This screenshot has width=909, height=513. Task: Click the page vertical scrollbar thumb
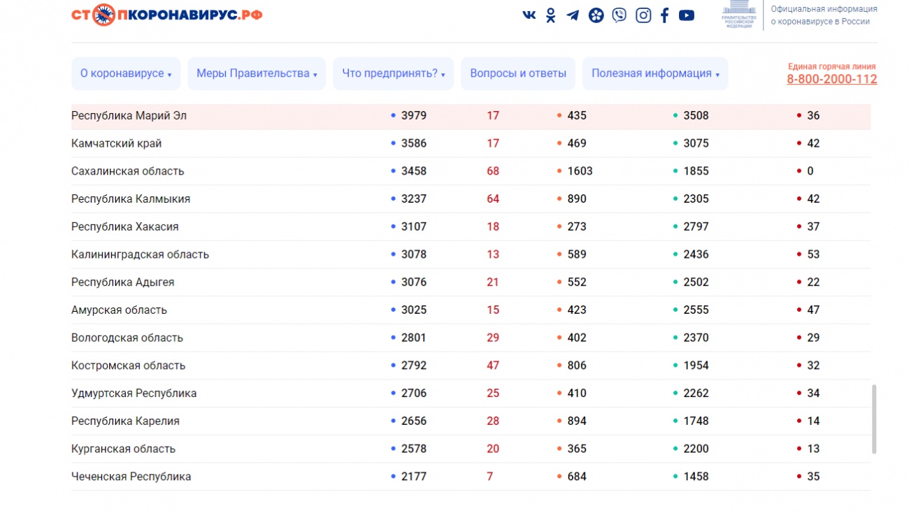pos(874,419)
